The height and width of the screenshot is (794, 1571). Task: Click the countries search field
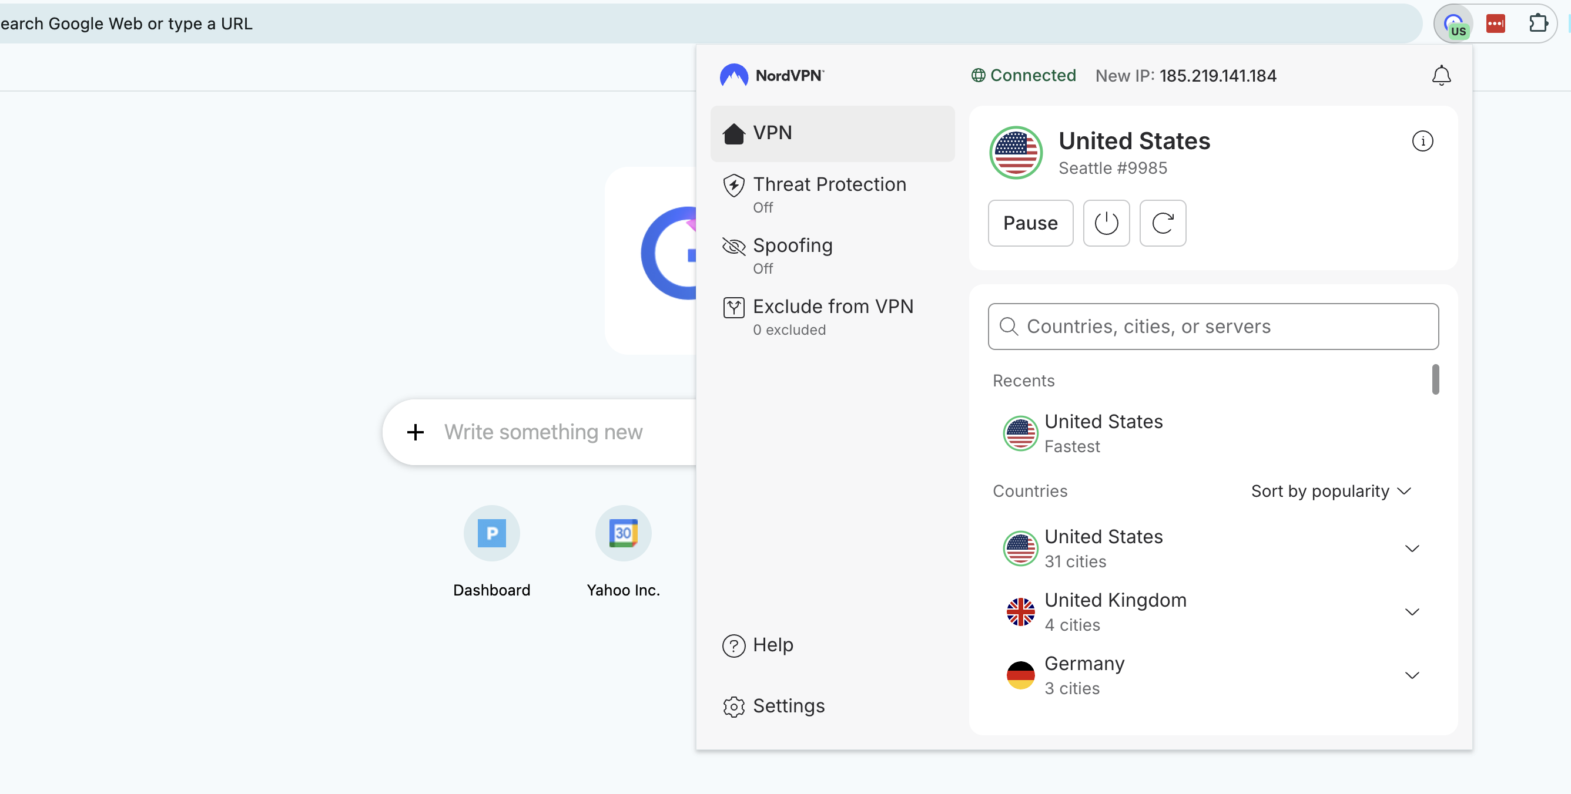[x=1212, y=327]
